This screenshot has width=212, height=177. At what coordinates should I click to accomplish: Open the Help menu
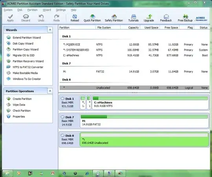click(73, 10)
